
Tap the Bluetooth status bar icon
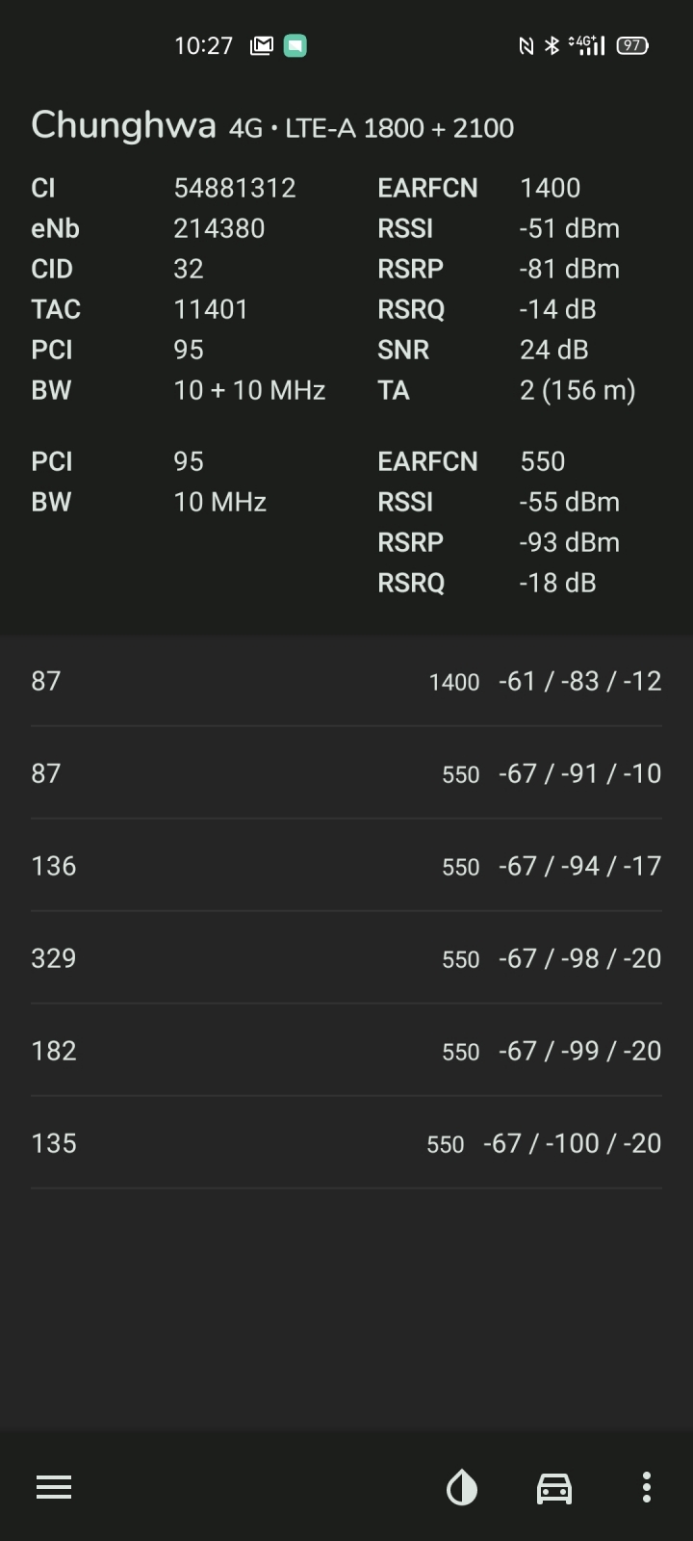552,45
